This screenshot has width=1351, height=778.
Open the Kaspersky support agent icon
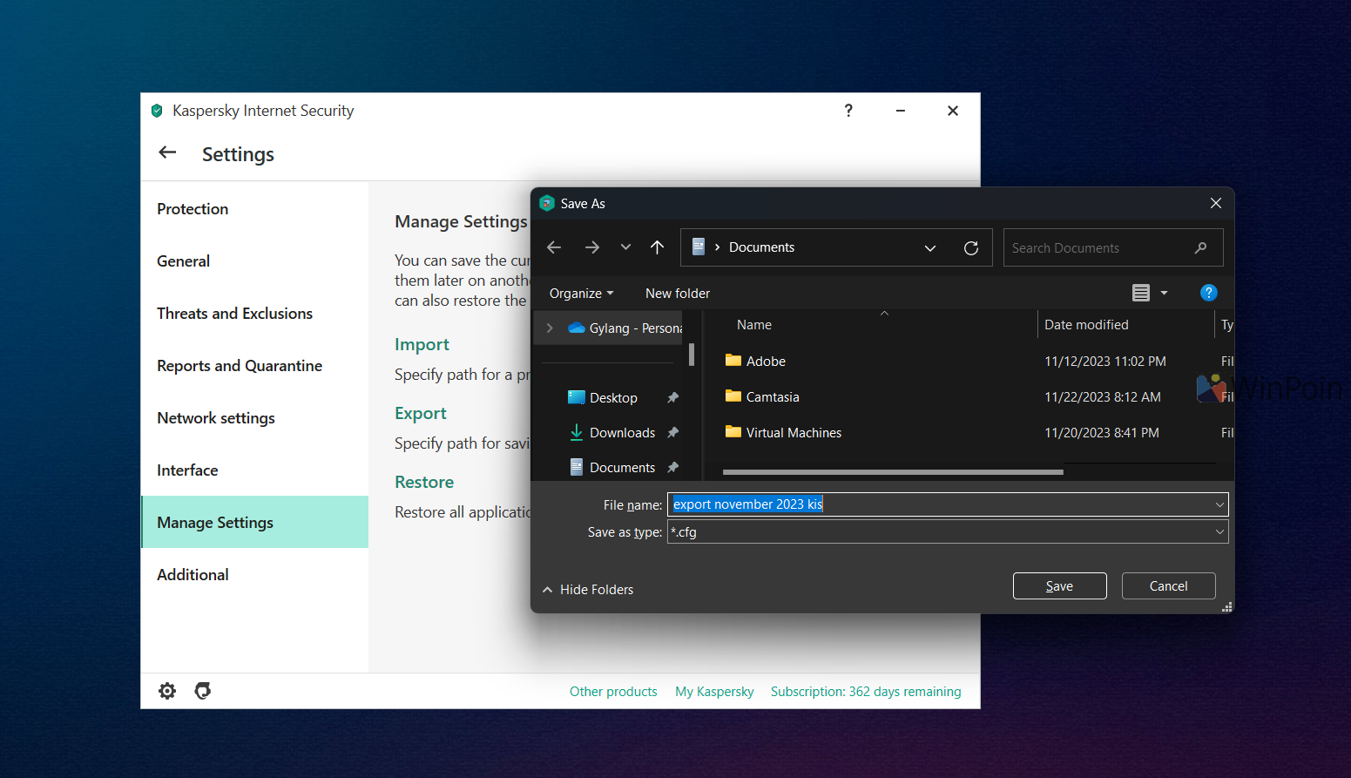click(203, 691)
